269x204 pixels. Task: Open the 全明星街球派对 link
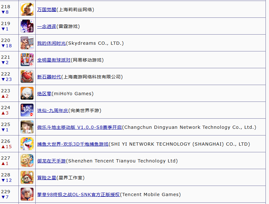click(54, 60)
